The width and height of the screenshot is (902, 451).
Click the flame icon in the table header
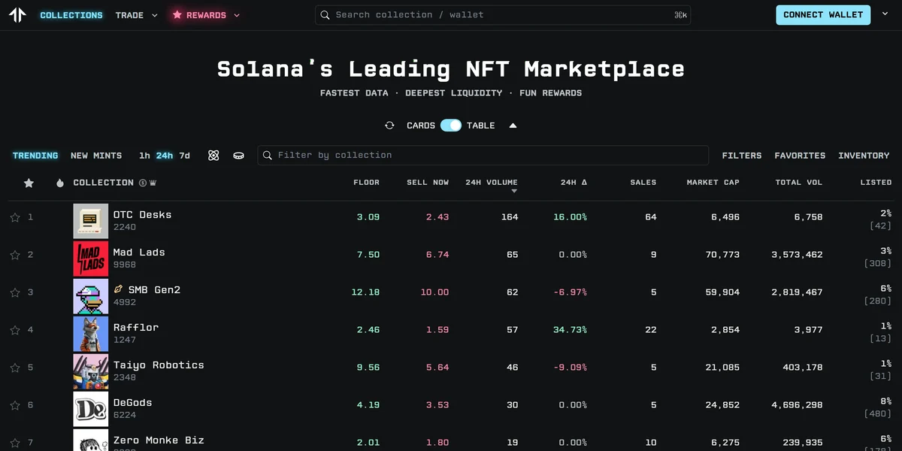click(60, 183)
